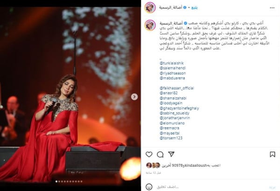The image size is (280, 191).
Task: Like the post with the heart icon
Action: [149, 154]
